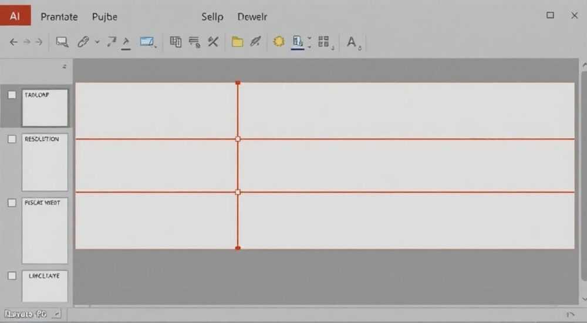Click the letter A font icon

coord(351,42)
